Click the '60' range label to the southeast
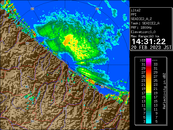Screen dimensions: 173x130 click(x=97, y=121)
